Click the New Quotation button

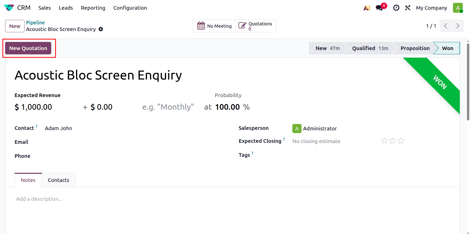(28, 48)
